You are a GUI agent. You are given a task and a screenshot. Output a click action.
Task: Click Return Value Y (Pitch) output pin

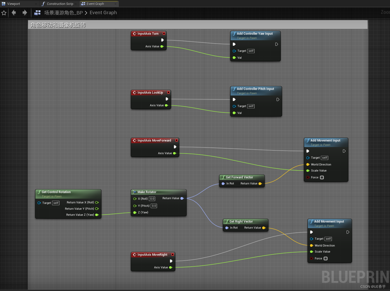[x=97, y=209]
